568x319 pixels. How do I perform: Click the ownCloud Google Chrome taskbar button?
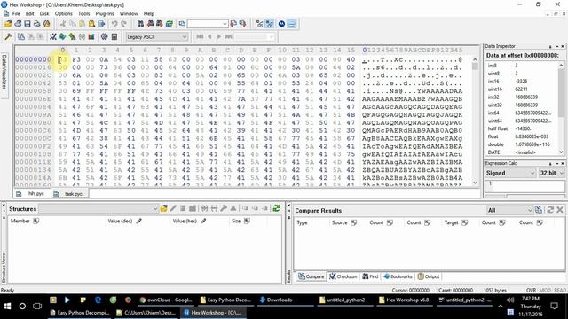pos(166,300)
